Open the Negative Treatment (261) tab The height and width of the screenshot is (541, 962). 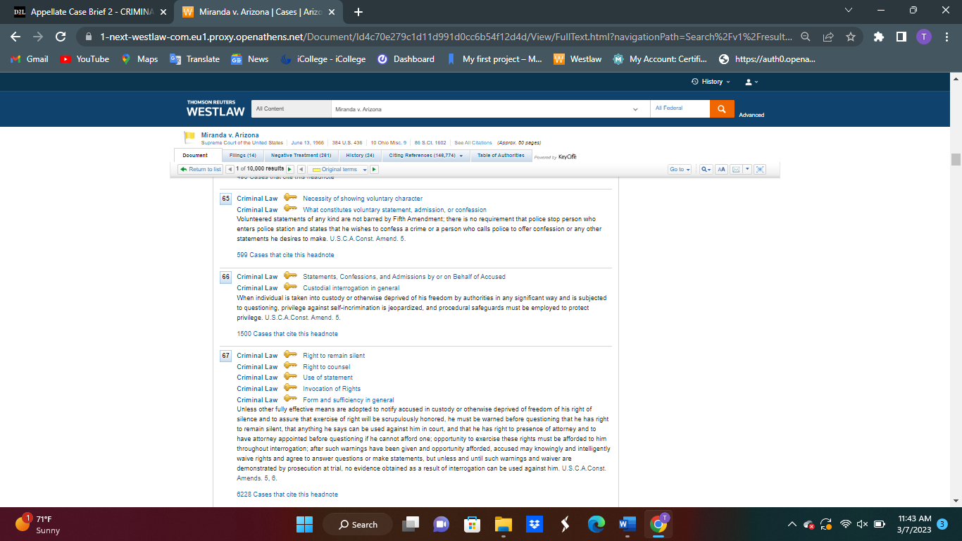[x=301, y=156]
